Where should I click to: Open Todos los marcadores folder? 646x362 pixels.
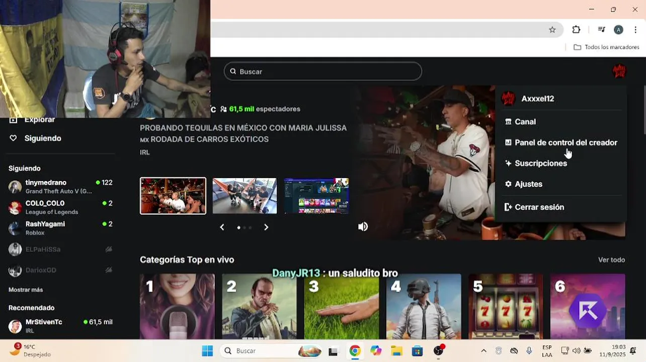(606, 47)
